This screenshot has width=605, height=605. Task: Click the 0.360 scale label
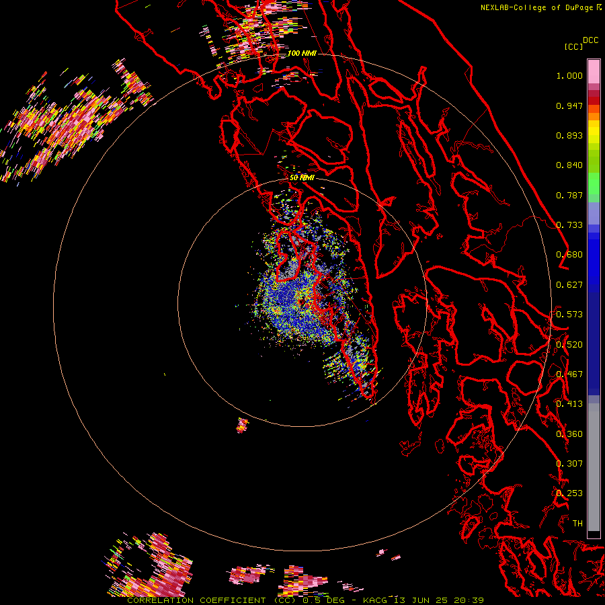click(569, 434)
